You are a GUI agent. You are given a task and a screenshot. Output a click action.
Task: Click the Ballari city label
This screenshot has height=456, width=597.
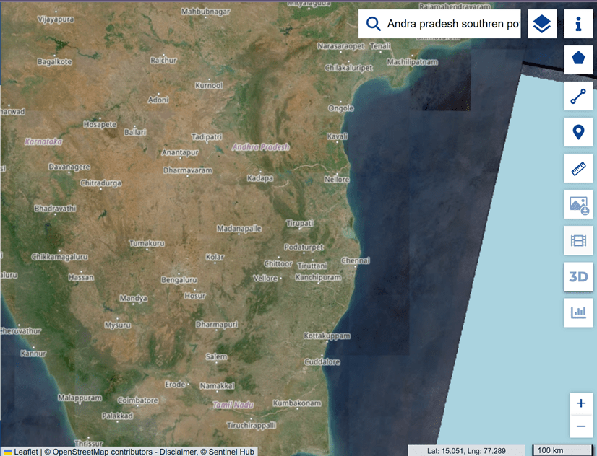135,132
